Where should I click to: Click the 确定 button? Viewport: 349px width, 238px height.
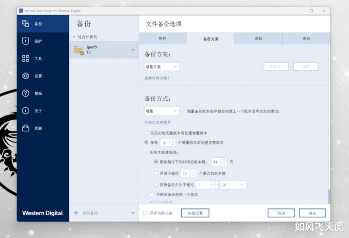click(x=312, y=213)
